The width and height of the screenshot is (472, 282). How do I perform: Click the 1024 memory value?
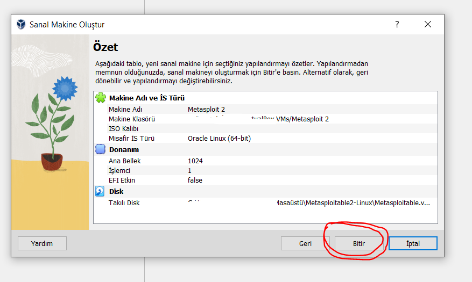coord(195,161)
